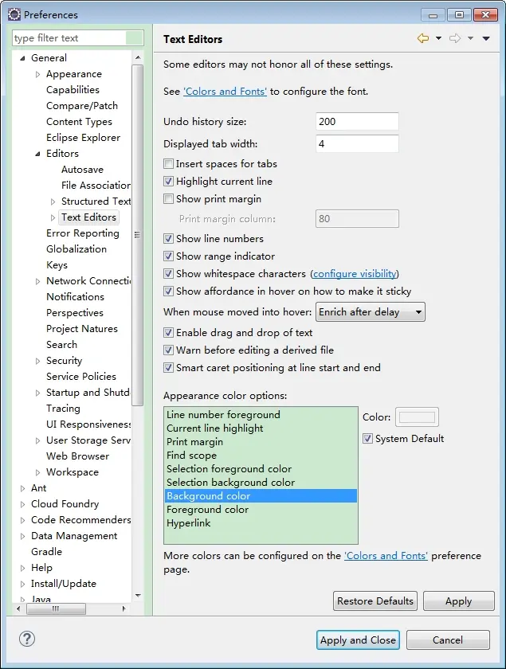
Task: Toggle Show affordance in hover checkbox
Action: [x=169, y=291]
